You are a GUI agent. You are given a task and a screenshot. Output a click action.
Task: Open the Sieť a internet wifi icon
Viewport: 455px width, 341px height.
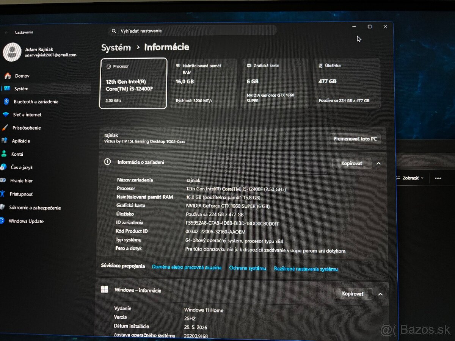[6, 114]
